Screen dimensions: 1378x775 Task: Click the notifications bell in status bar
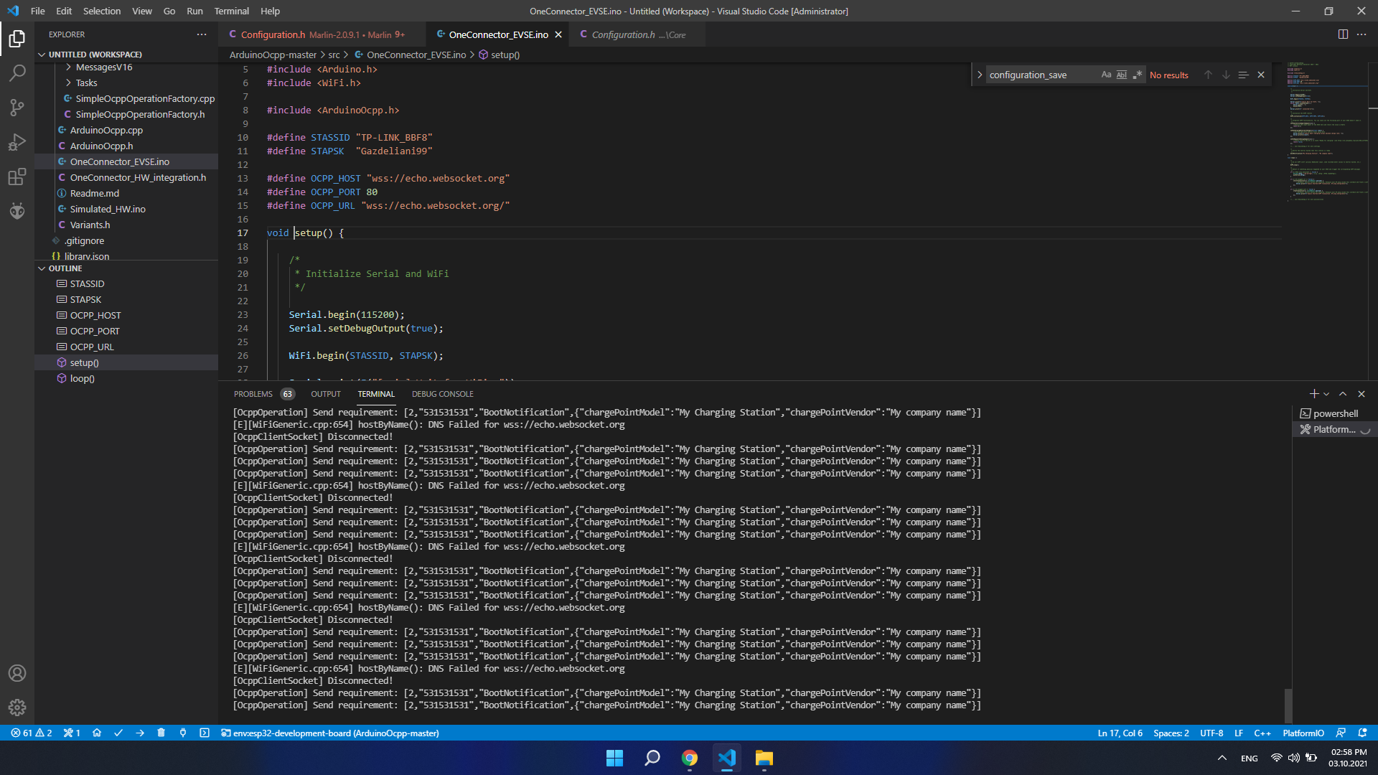[x=1362, y=733]
